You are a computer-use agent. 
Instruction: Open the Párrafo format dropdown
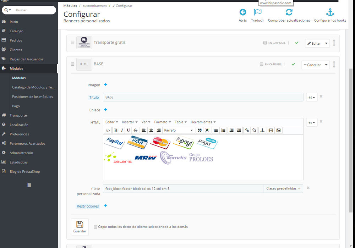click(x=178, y=130)
